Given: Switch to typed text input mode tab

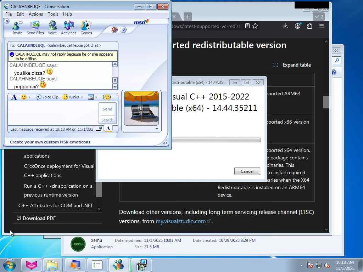Looking at the screenshot, I should click(x=108, y=129).
